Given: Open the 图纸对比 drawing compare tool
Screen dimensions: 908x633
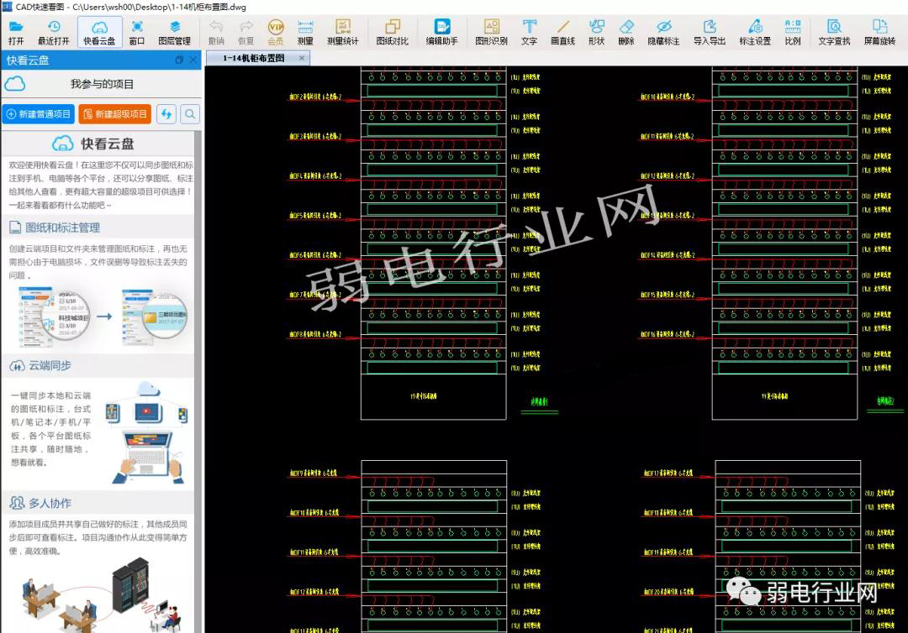Looking at the screenshot, I should pos(392,32).
